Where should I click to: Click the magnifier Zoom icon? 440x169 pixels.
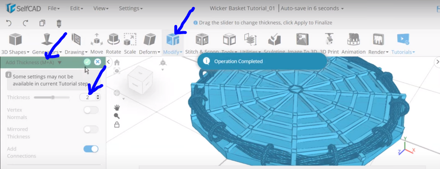(x=117, y=116)
